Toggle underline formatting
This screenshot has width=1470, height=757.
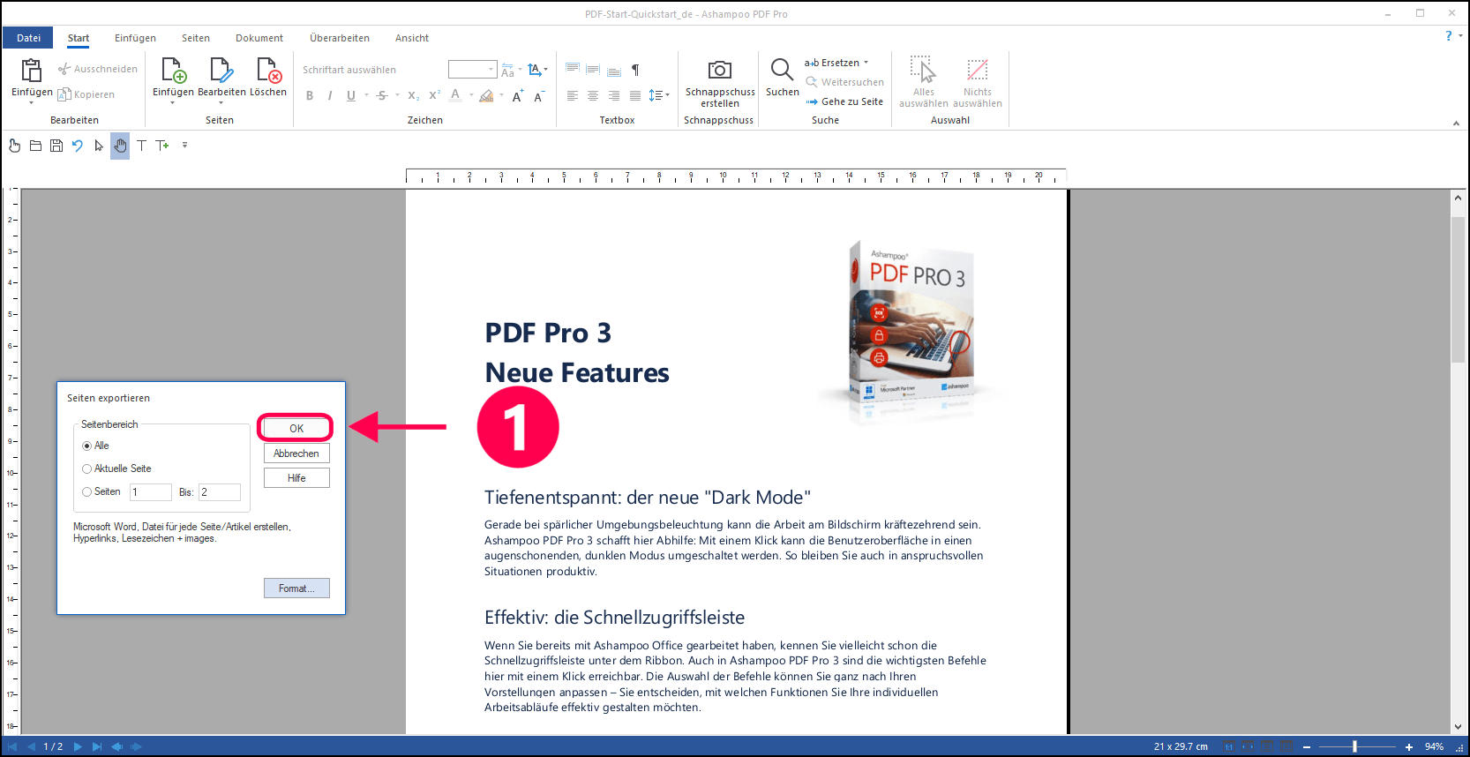point(351,95)
